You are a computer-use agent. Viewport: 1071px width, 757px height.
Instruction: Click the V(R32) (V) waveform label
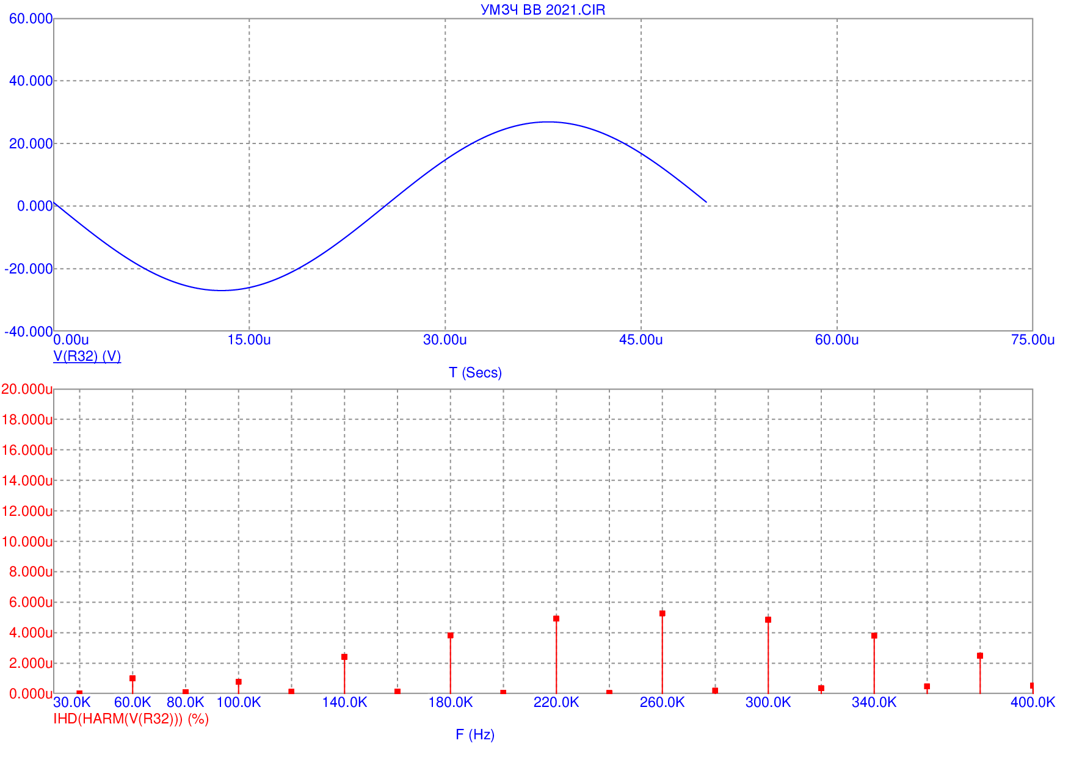[87, 356]
